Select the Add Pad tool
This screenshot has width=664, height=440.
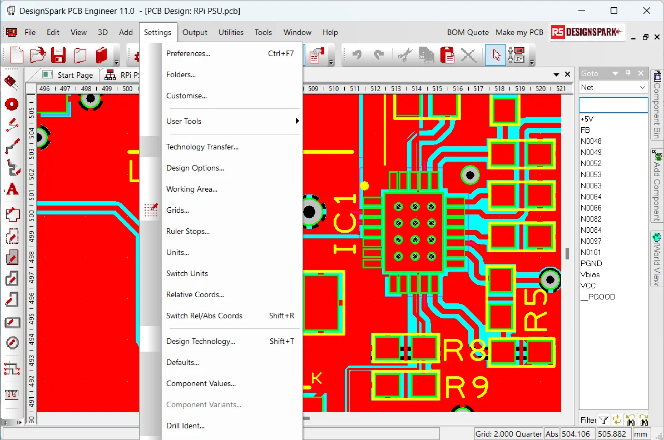tap(12, 104)
